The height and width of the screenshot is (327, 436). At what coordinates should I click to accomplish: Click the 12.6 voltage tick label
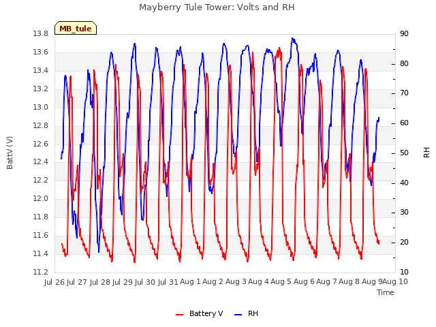click(41, 144)
